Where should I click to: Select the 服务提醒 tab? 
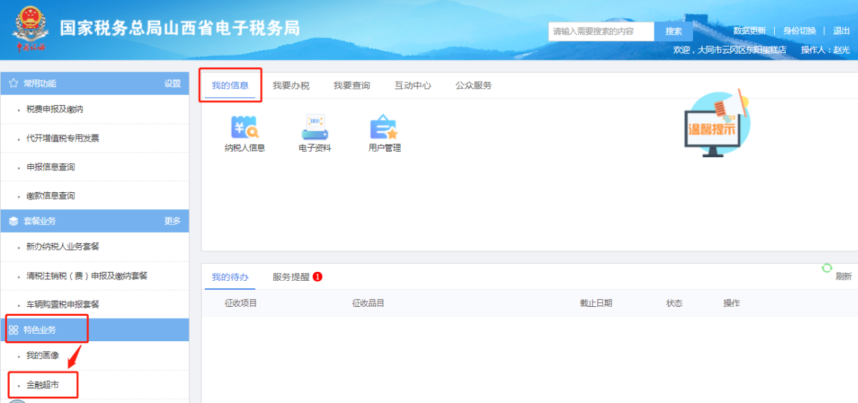(x=291, y=277)
